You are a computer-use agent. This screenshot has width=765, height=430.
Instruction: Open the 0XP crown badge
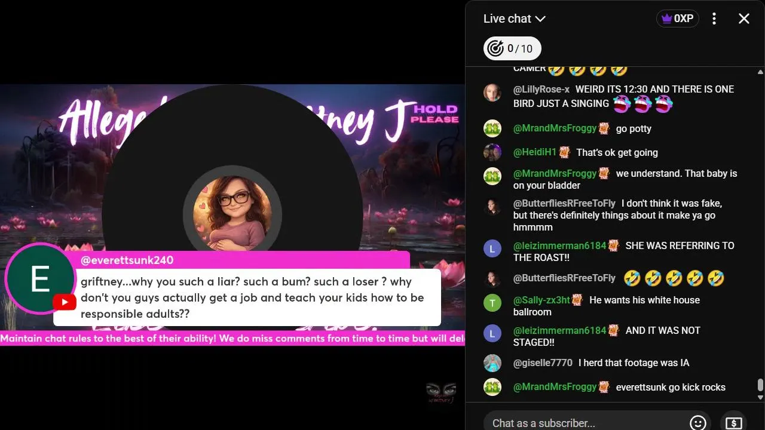point(677,19)
